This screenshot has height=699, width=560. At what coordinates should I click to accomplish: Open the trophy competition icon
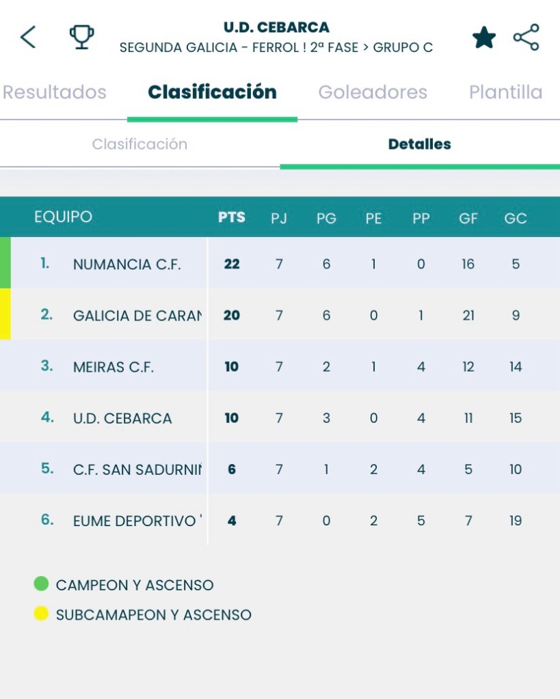82,37
